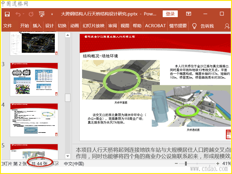
Task: Click 中文(中国) language indicator
Action: 74,164
